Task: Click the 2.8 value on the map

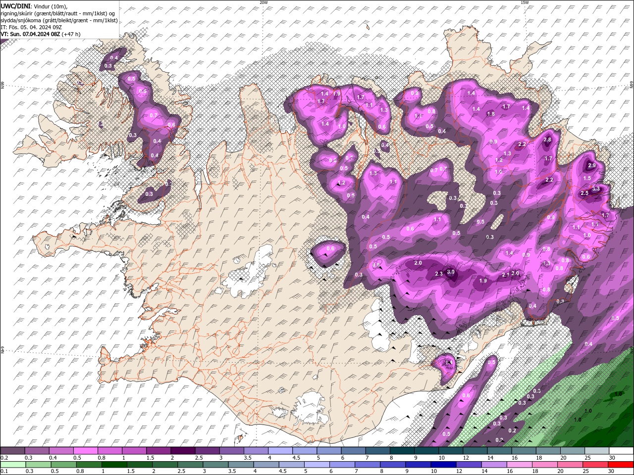Action: (x=547, y=140)
